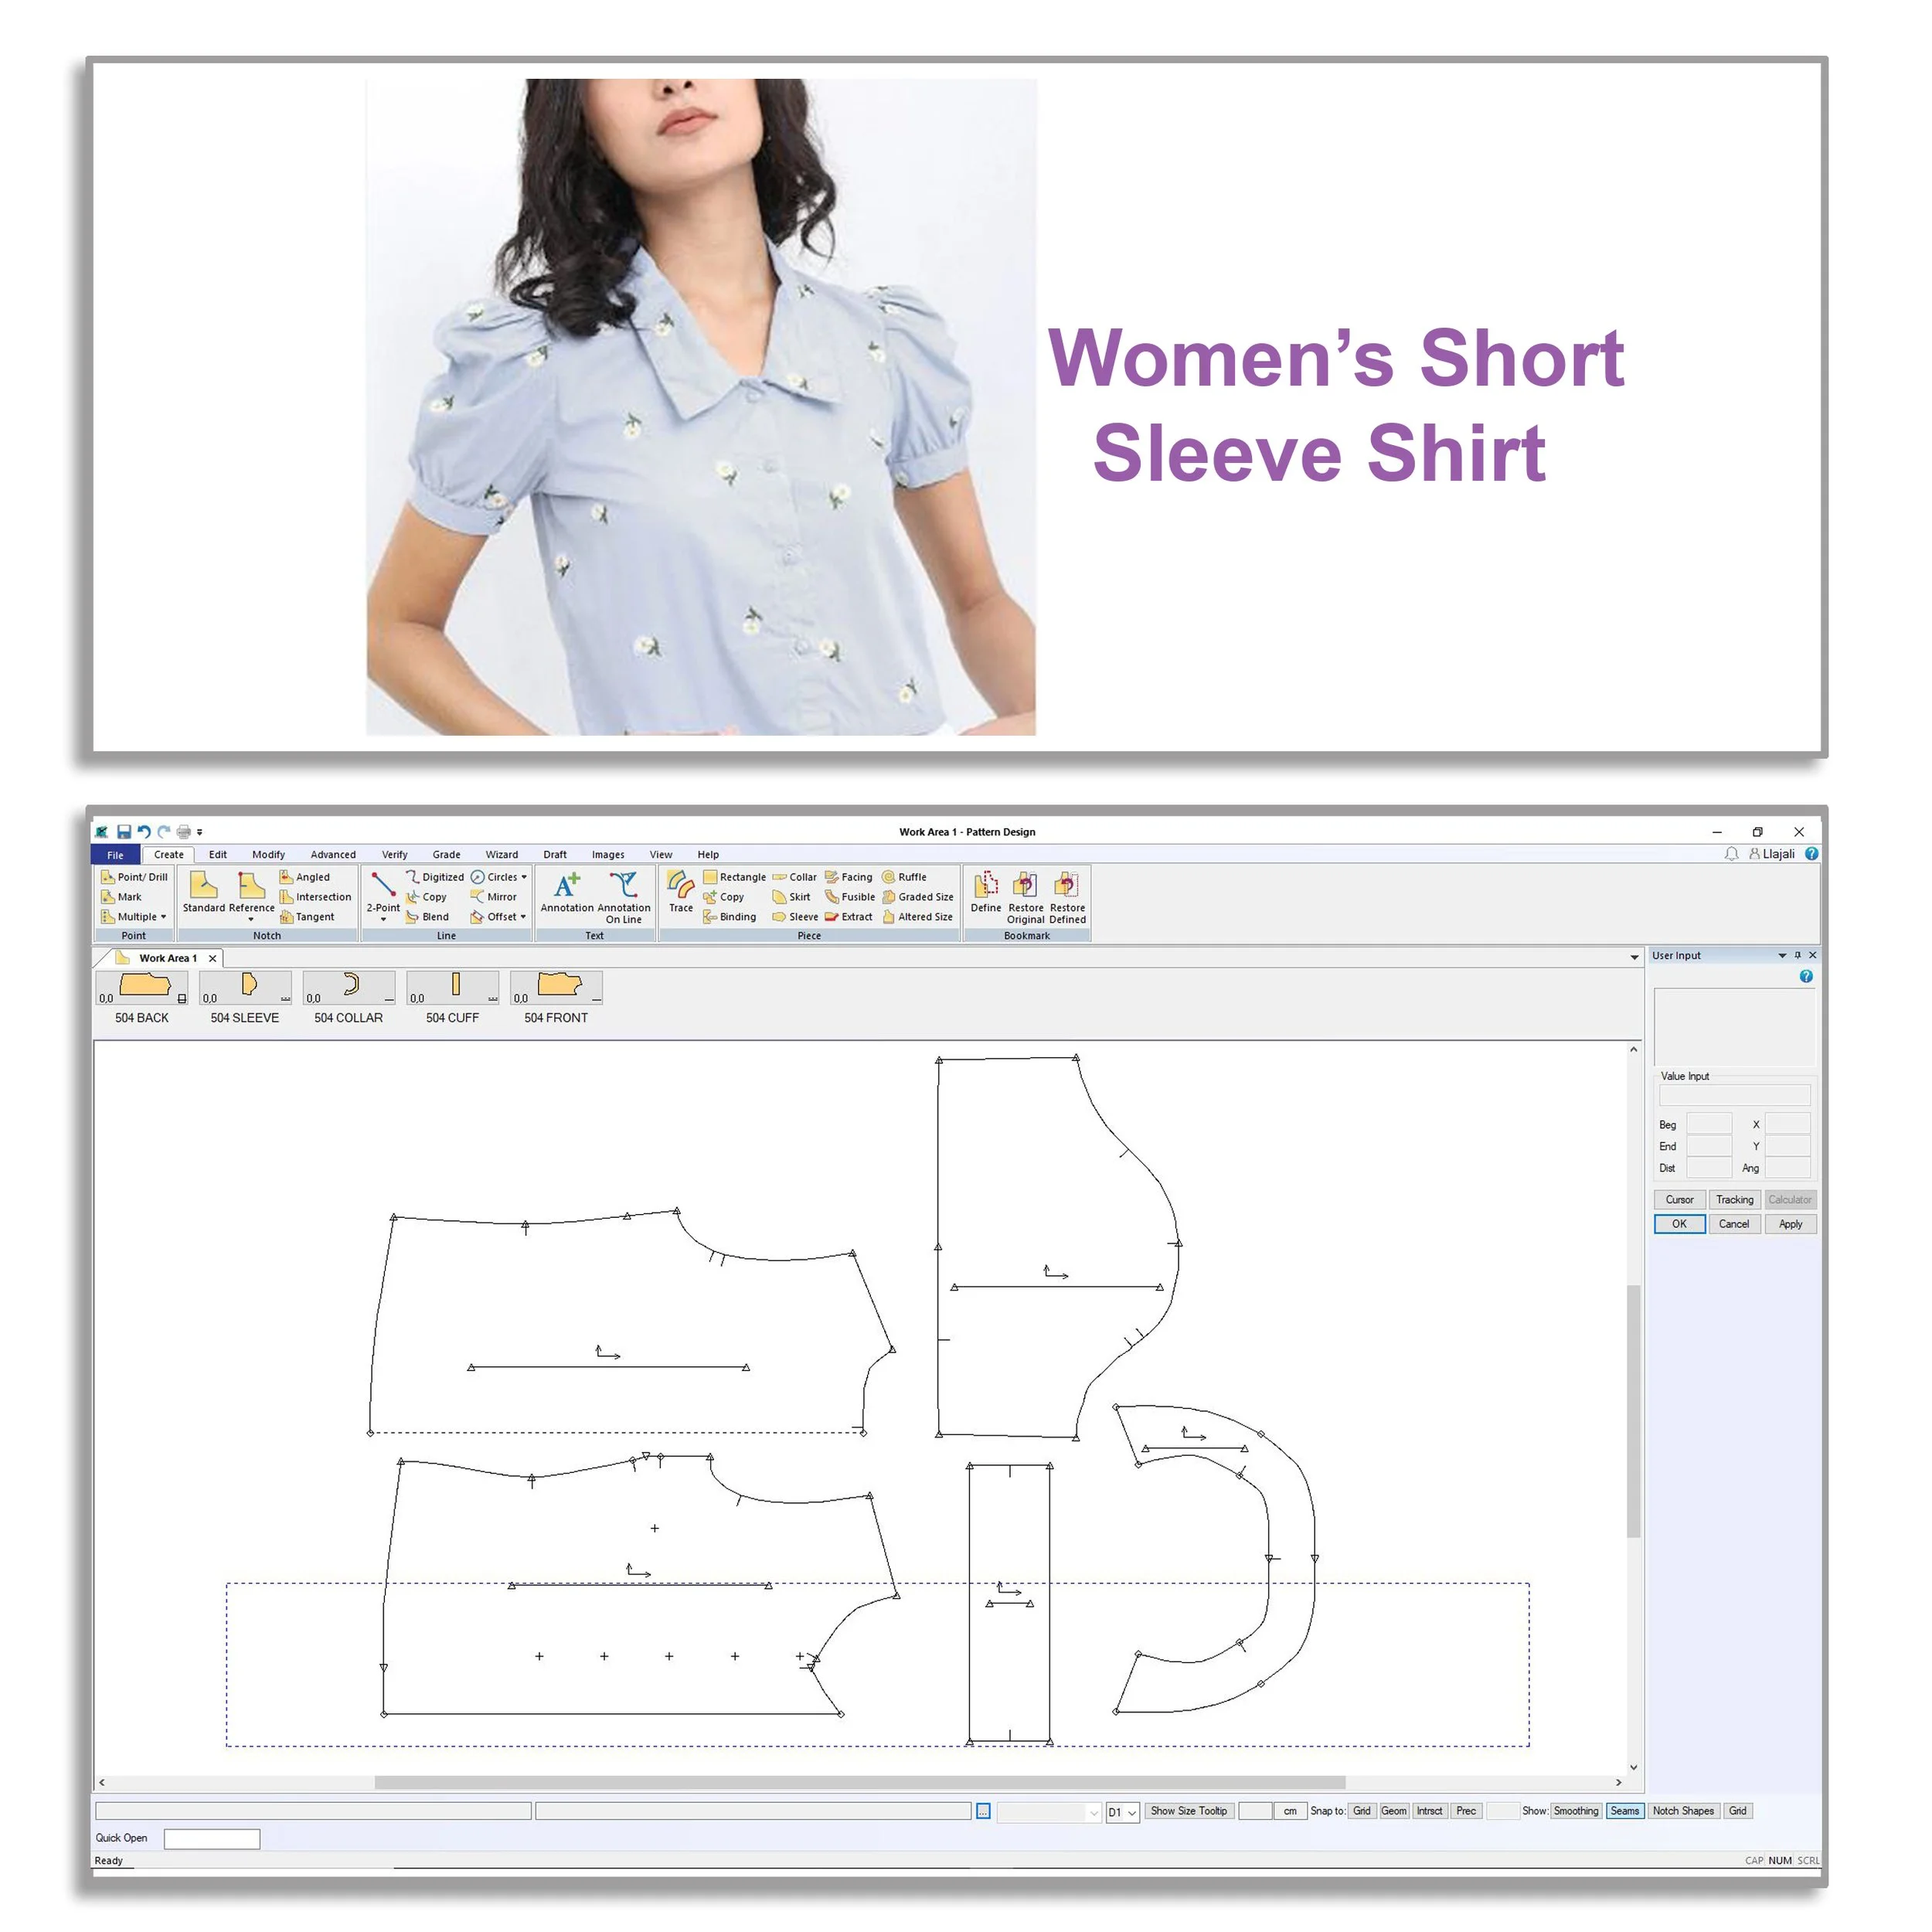This screenshot has width=1932, height=1932.
Task: Select the Angled notch tool
Action: click(304, 877)
